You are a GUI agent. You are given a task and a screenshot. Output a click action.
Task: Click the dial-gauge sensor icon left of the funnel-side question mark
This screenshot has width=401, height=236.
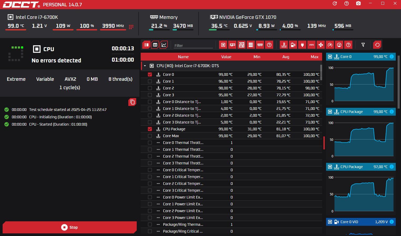click(x=339, y=45)
